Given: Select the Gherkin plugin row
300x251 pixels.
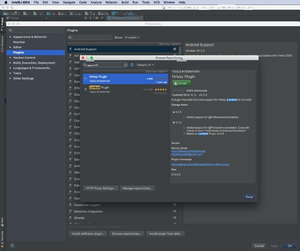Looking at the screenshot, I should 123,218.
